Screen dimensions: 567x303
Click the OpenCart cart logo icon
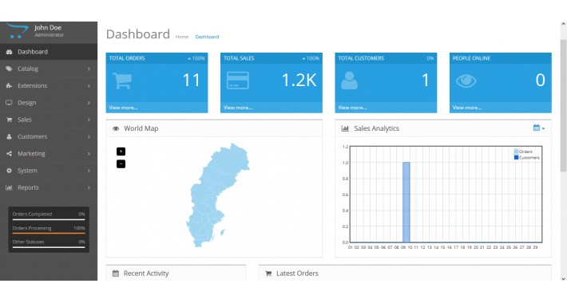(17, 30)
